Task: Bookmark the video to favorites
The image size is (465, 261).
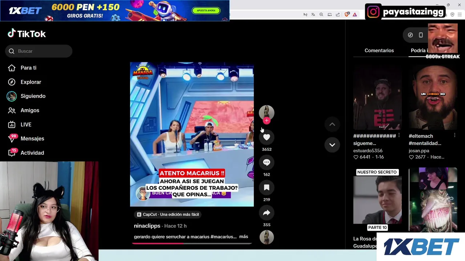Action: (x=267, y=187)
